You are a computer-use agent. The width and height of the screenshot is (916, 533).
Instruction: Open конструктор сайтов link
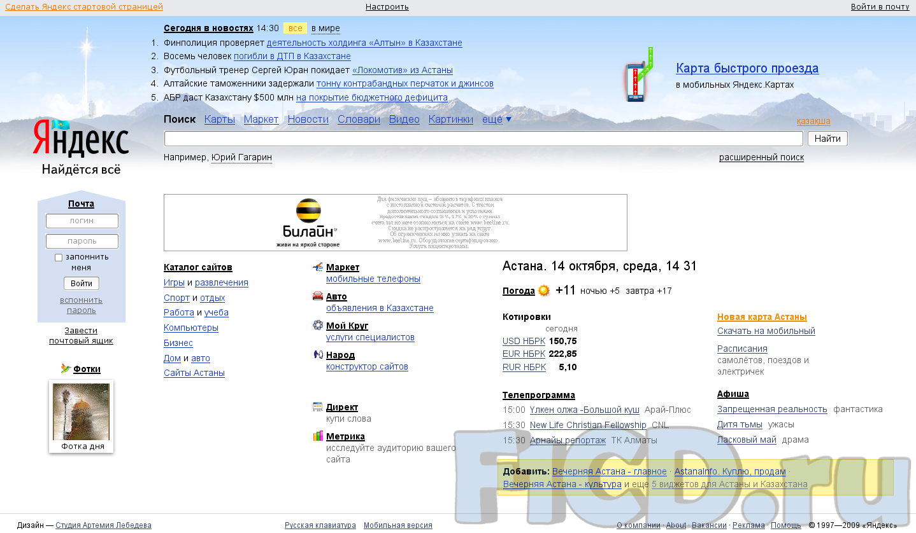click(367, 367)
